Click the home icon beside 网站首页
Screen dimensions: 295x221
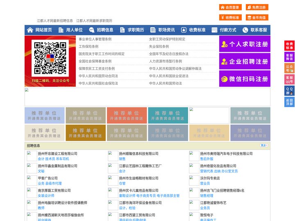[30, 30]
